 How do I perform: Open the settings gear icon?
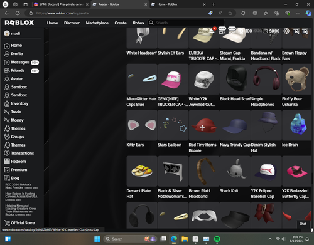(x=286, y=31)
